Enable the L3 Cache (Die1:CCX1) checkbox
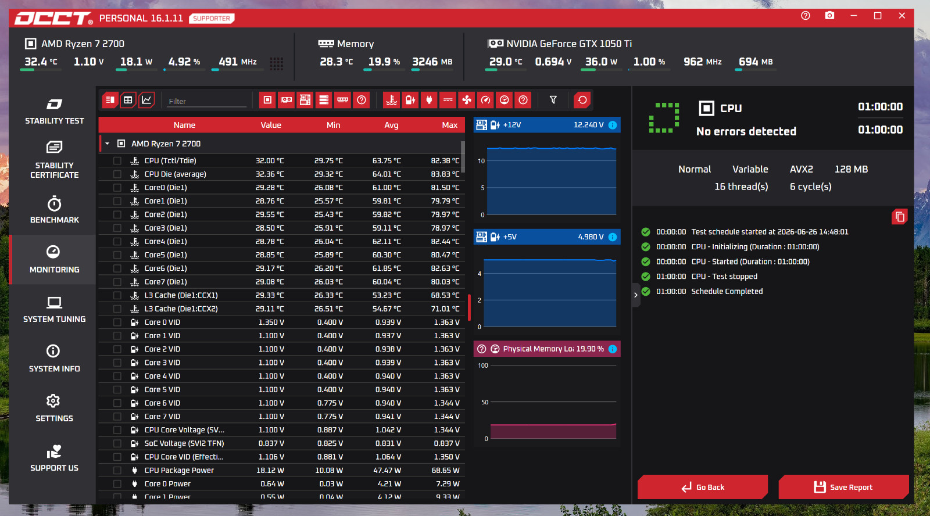The height and width of the screenshot is (516, 930). pos(117,295)
